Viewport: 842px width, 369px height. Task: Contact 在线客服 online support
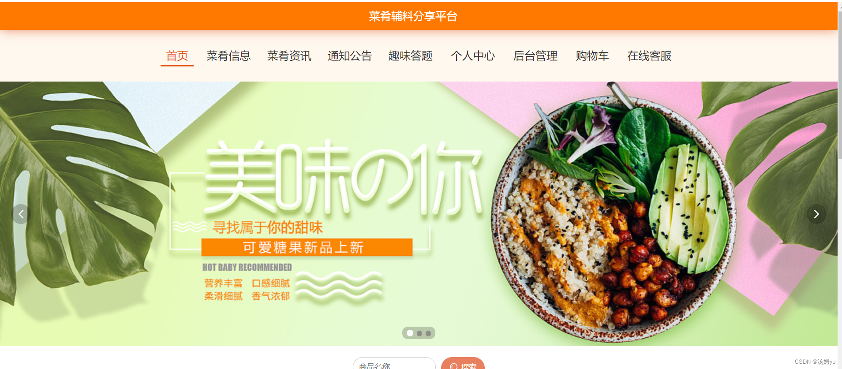[x=649, y=56]
